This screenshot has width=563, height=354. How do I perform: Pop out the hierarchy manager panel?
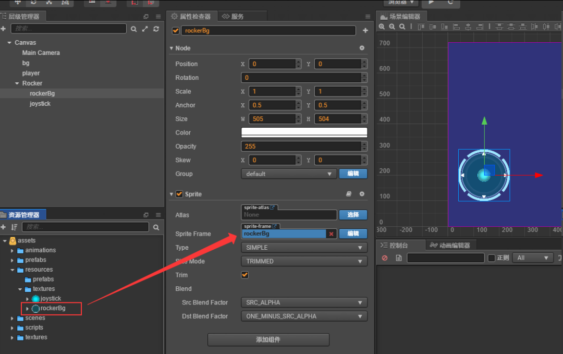tap(146, 17)
